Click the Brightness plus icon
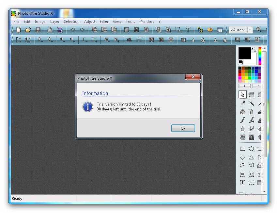This screenshot has height=213, width=278. [x=50, y=40]
